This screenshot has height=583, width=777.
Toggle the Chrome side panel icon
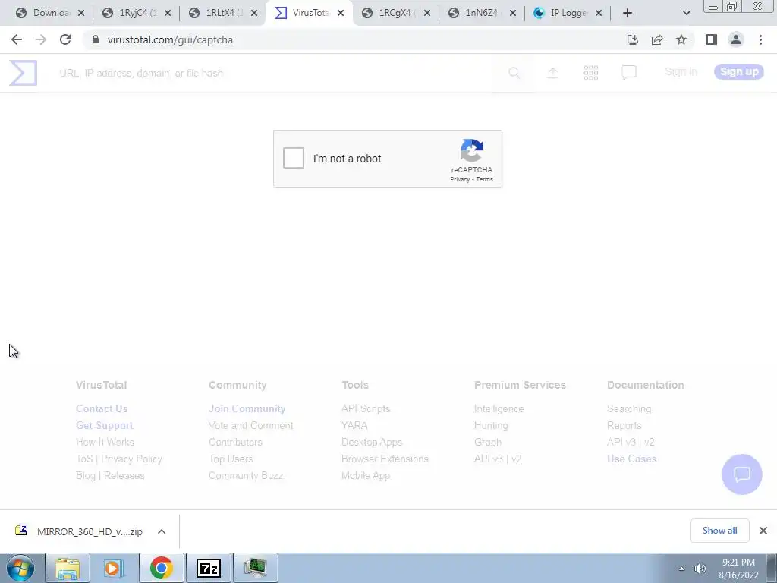point(712,39)
